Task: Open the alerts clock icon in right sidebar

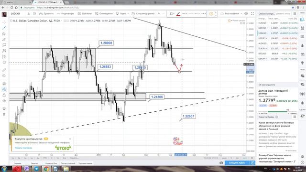Action: coord(302,28)
